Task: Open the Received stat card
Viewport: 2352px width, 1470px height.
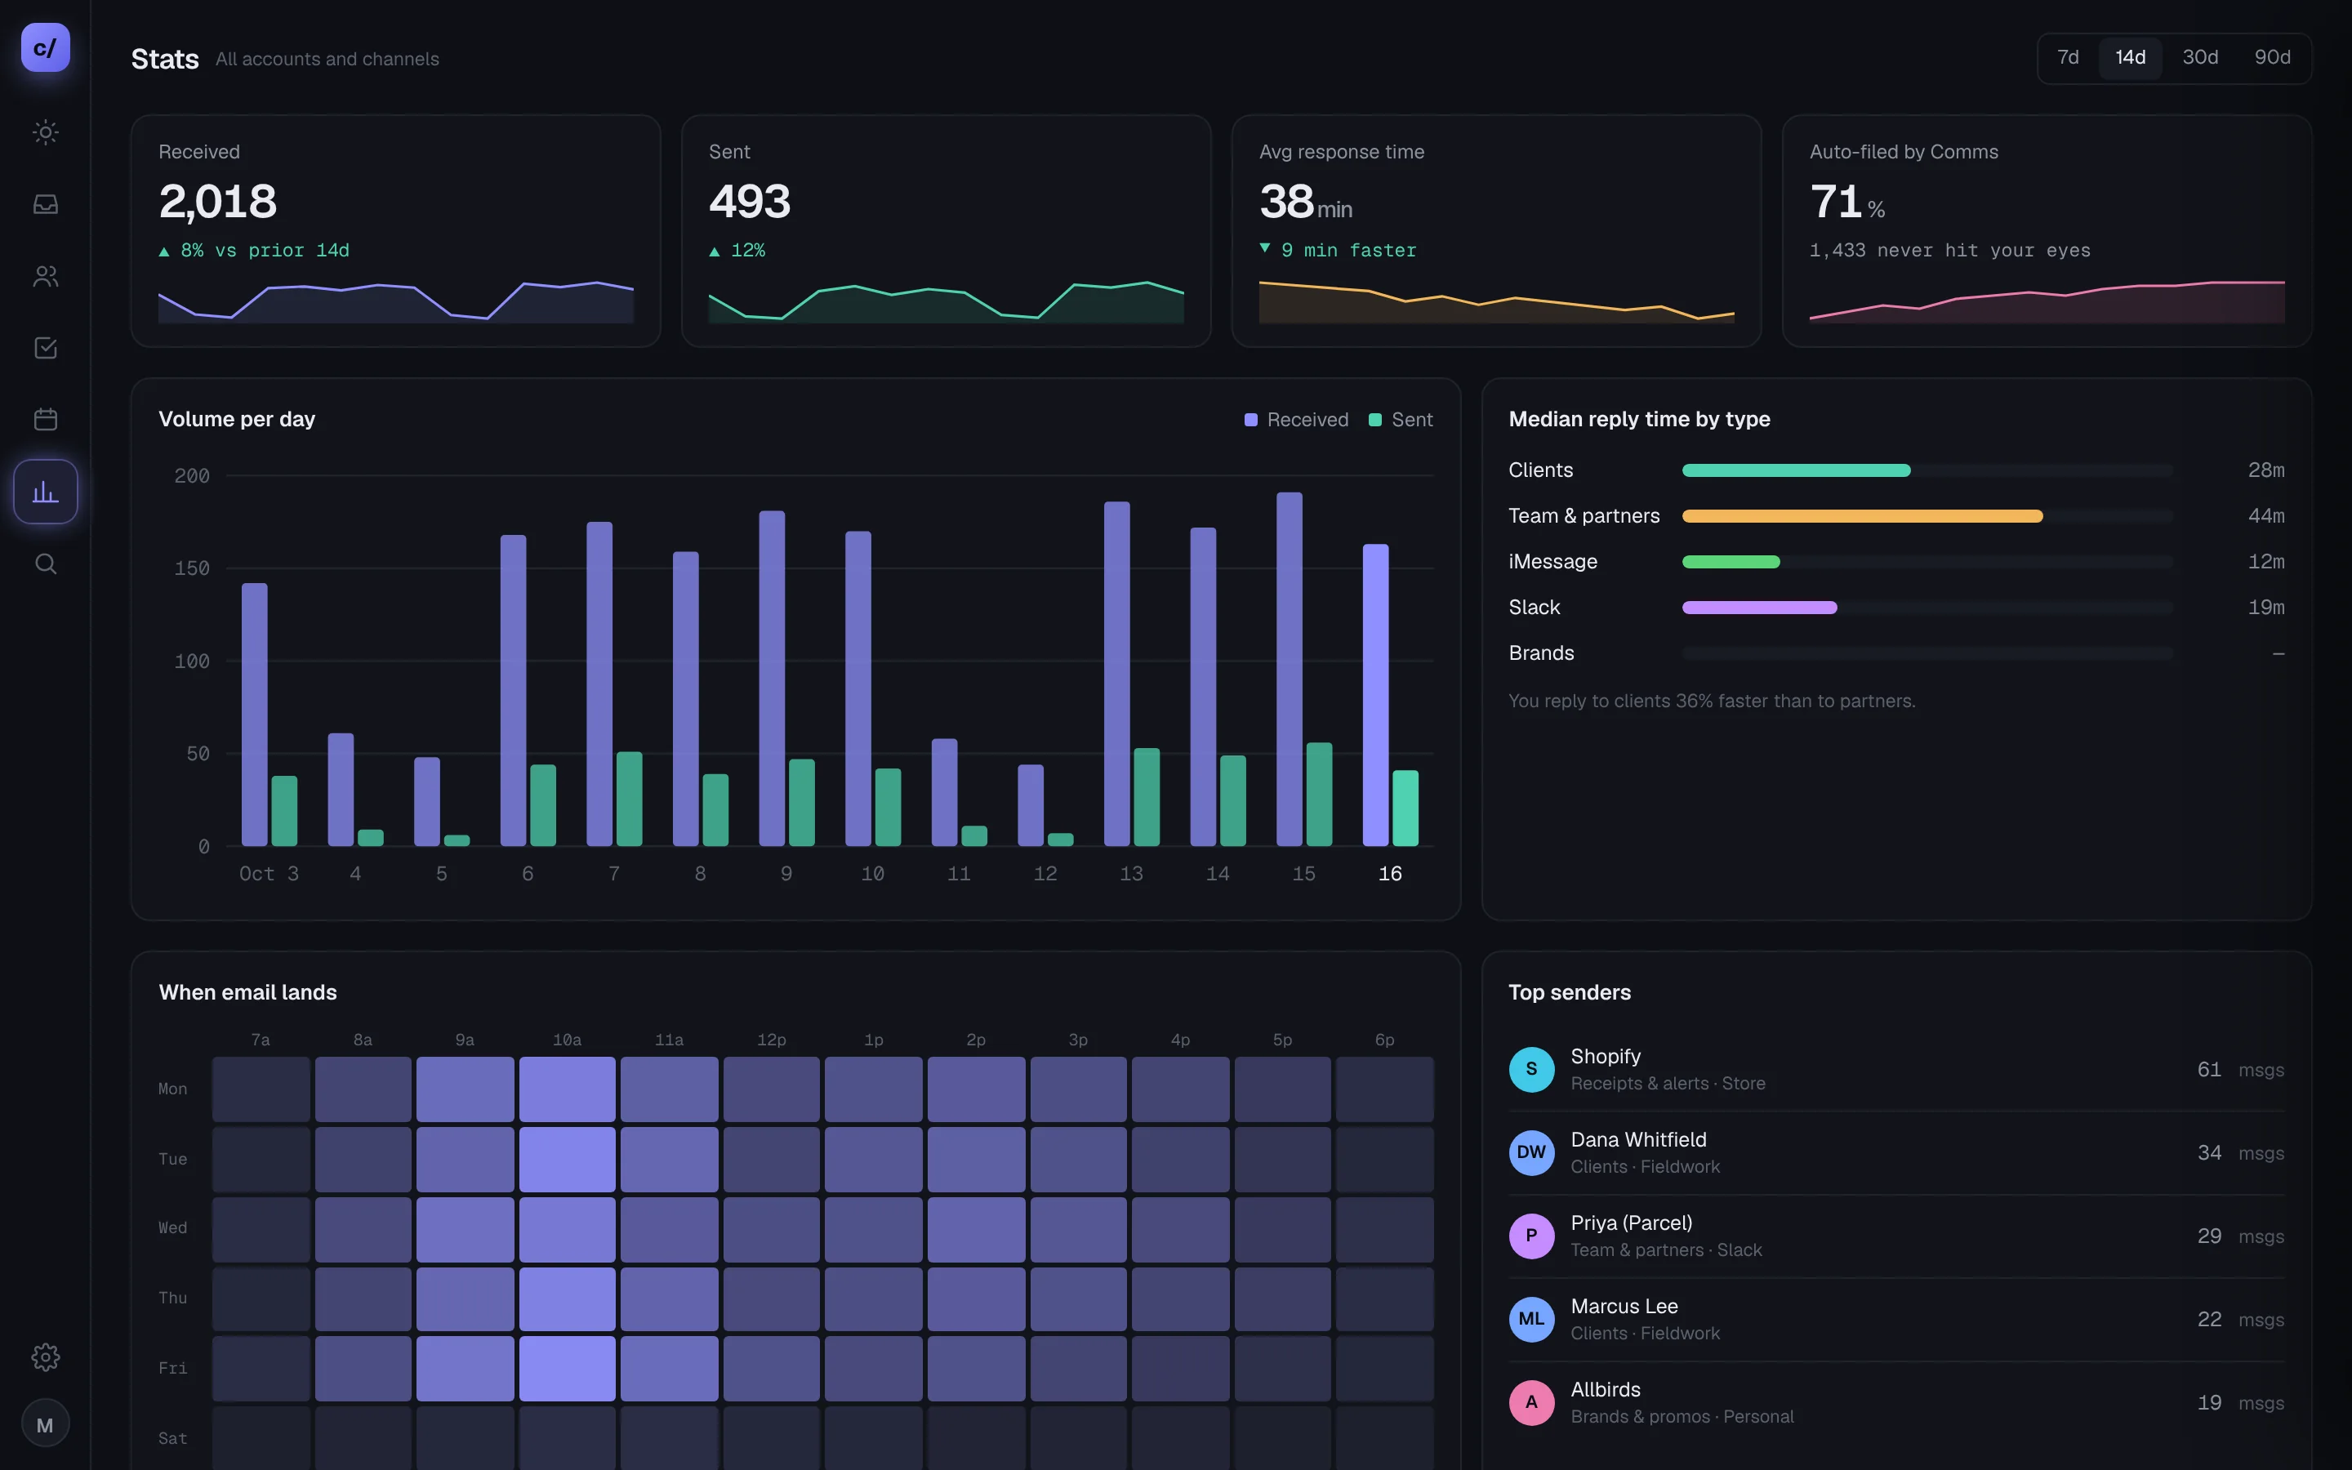Action: (x=395, y=230)
